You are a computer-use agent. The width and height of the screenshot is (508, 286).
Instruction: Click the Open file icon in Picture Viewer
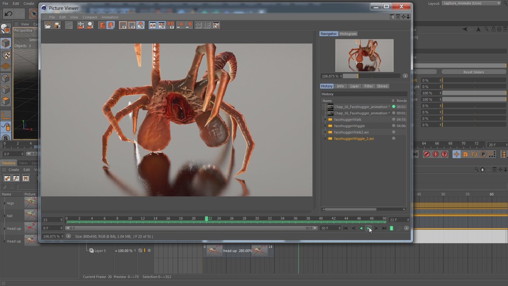[x=48, y=25]
